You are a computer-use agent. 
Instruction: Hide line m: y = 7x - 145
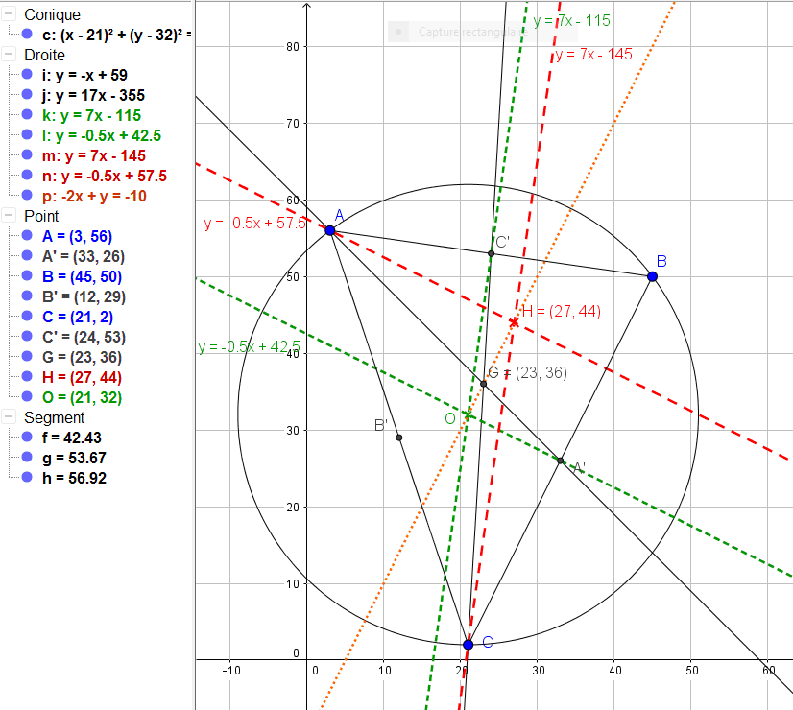click(x=27, y=155)
